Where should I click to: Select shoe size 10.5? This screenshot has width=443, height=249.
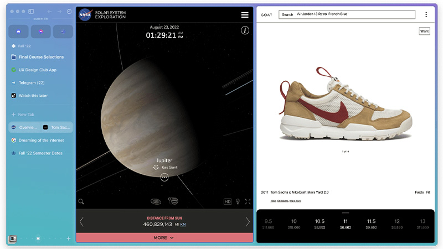coord(320,224)
